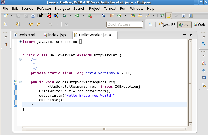The image size is (208, 135).
Task: Maximize the editor area
Action: [x=191, y=35]
